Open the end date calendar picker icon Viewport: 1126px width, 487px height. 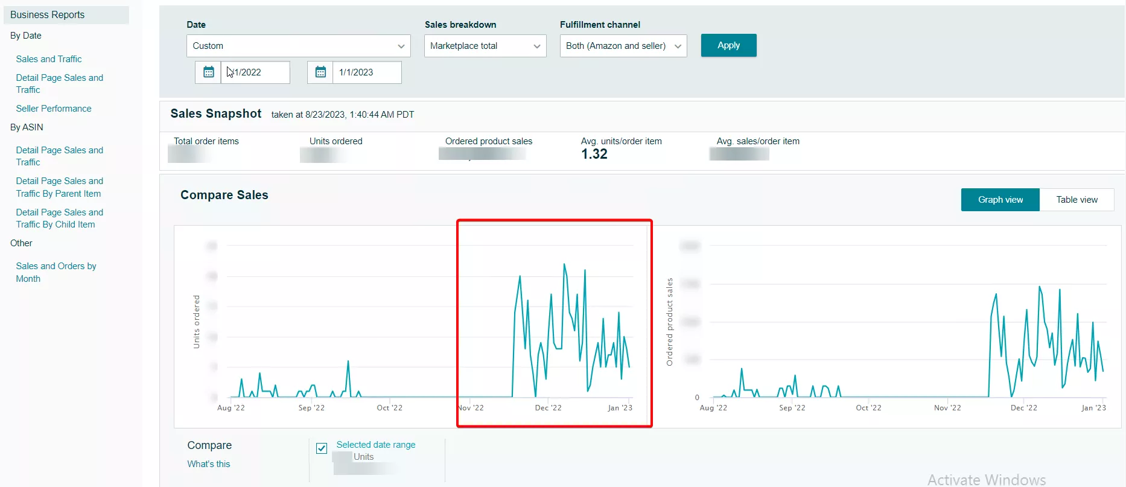[320, 72]
